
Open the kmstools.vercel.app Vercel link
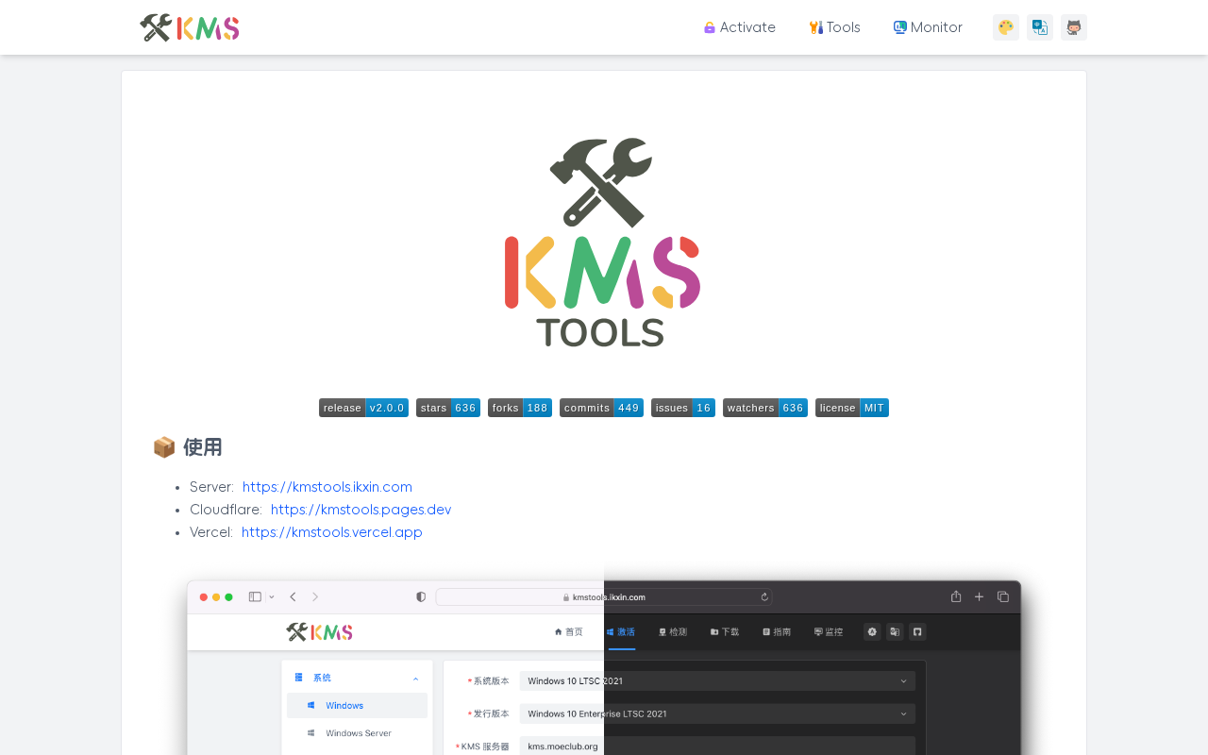pyautogui.click(x=332, y=532)
